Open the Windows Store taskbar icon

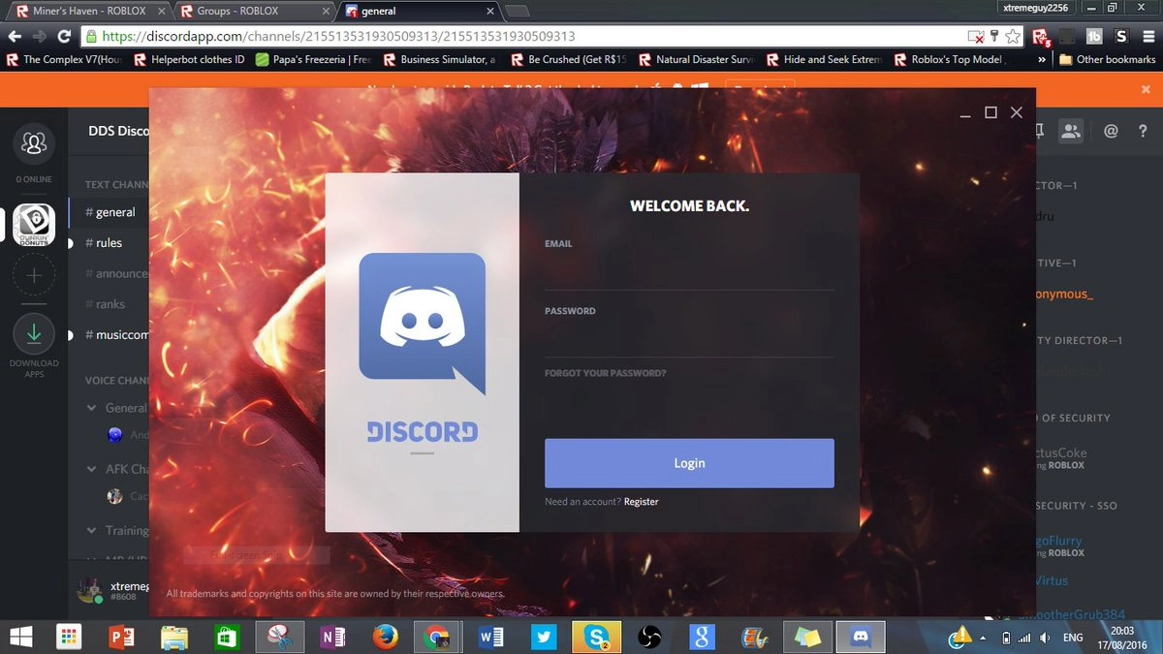point(227,637)
